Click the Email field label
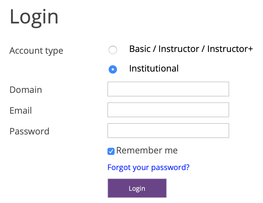This screenshot has width=263, height=203. point(20,110)
